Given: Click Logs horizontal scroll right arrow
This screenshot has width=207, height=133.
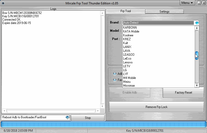Looking at the screenshot, I should (x=98, y=111).
